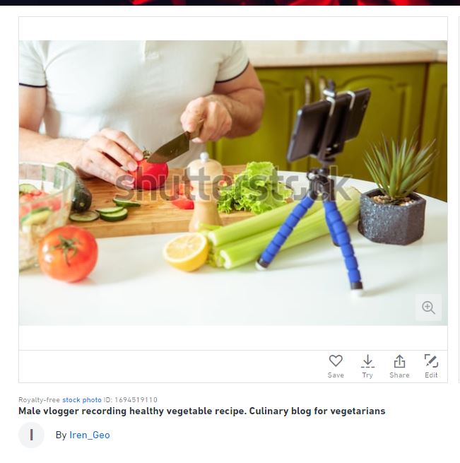Click the "Share" text label

coord(399,375)
